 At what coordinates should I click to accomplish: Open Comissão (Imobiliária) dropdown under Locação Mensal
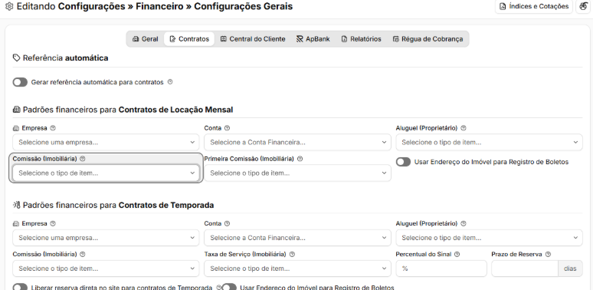(106, 173)
